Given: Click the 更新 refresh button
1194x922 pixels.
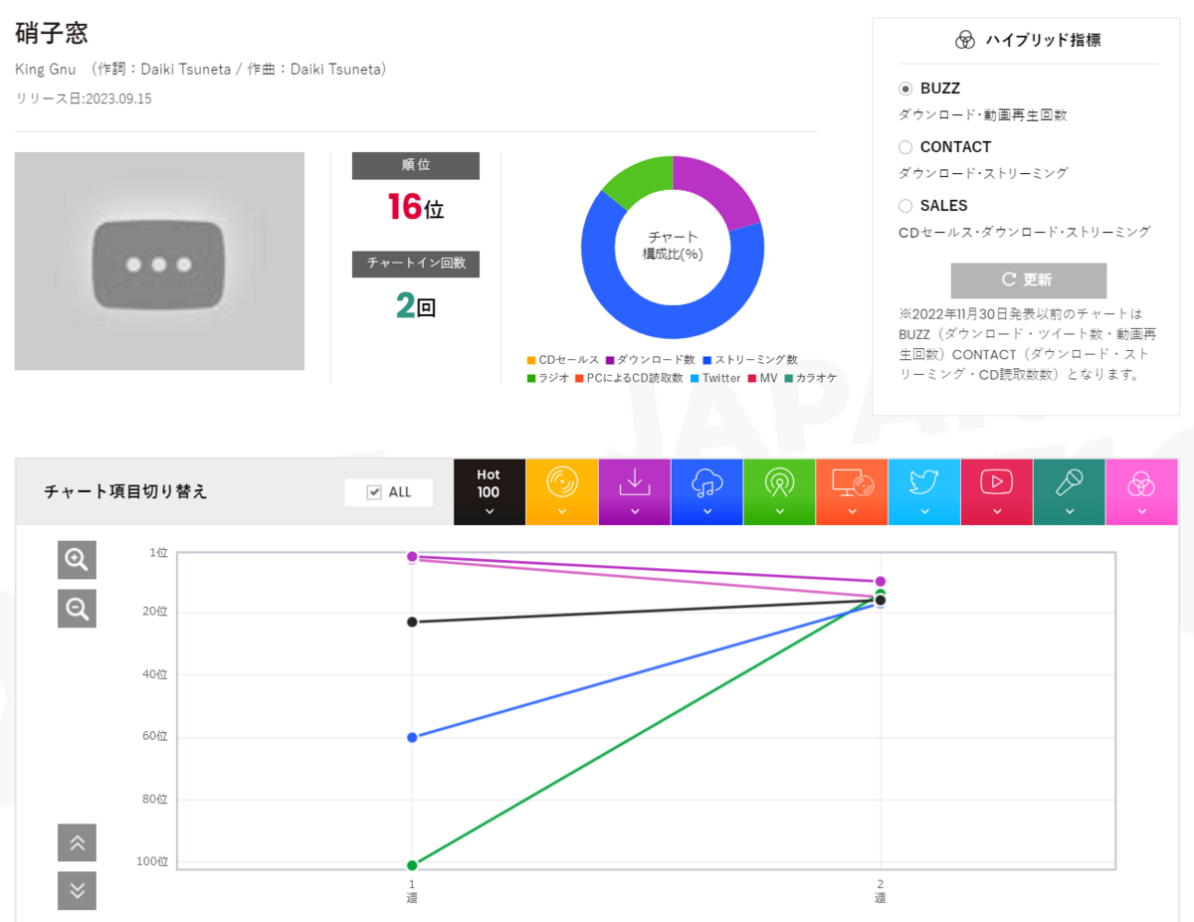Looking at the screenshot, I should coord(1029,280).
